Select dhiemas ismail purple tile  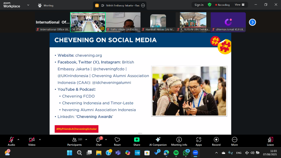228,22
